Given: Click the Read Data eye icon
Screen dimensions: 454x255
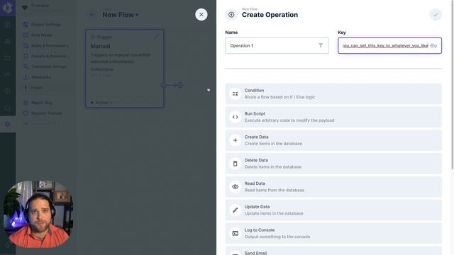Looking at the screenshot, I should [x=235, y=187].
